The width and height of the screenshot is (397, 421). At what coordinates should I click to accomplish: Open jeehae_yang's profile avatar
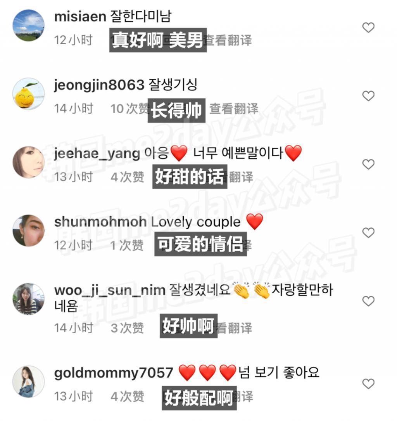point(29,162)
